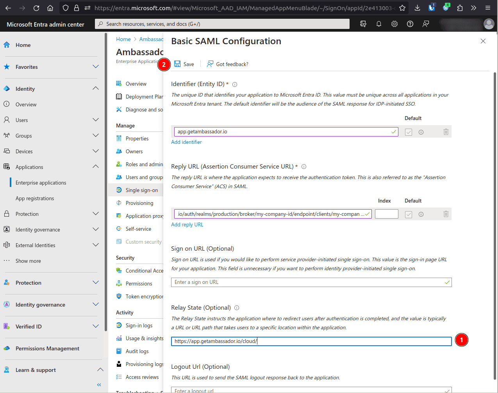The width and height of the screenshot is (498, 393).
Task: Collapse Applications section chevron
Action: coord(96,167)
